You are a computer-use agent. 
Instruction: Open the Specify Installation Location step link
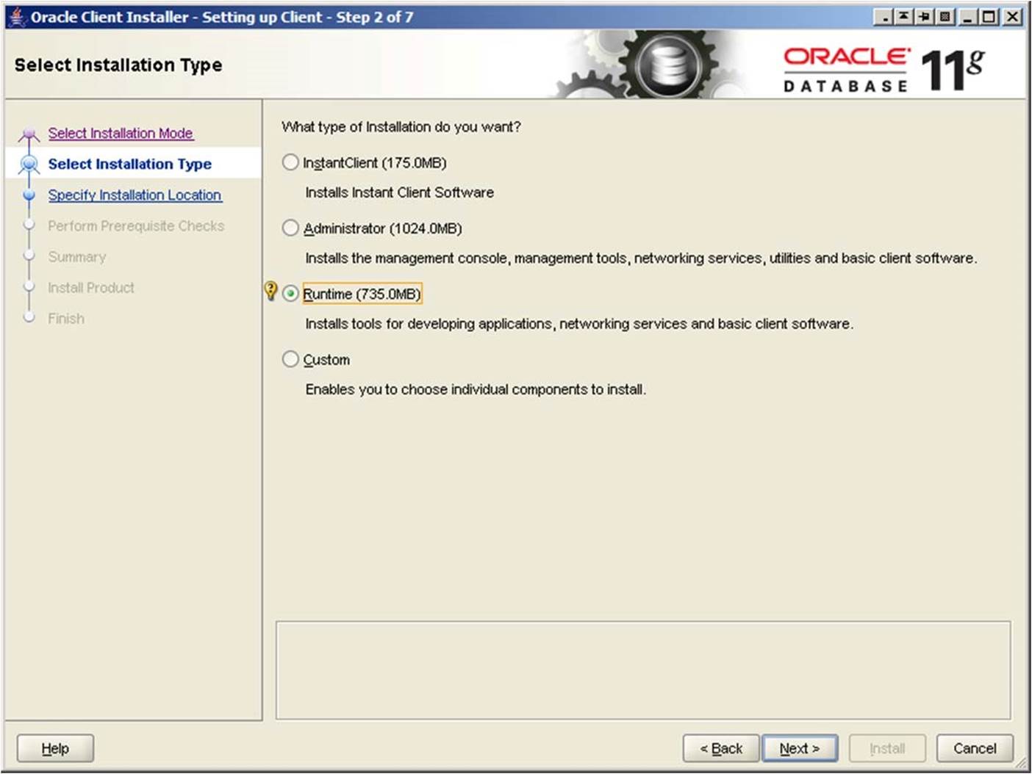pos(135,195)
